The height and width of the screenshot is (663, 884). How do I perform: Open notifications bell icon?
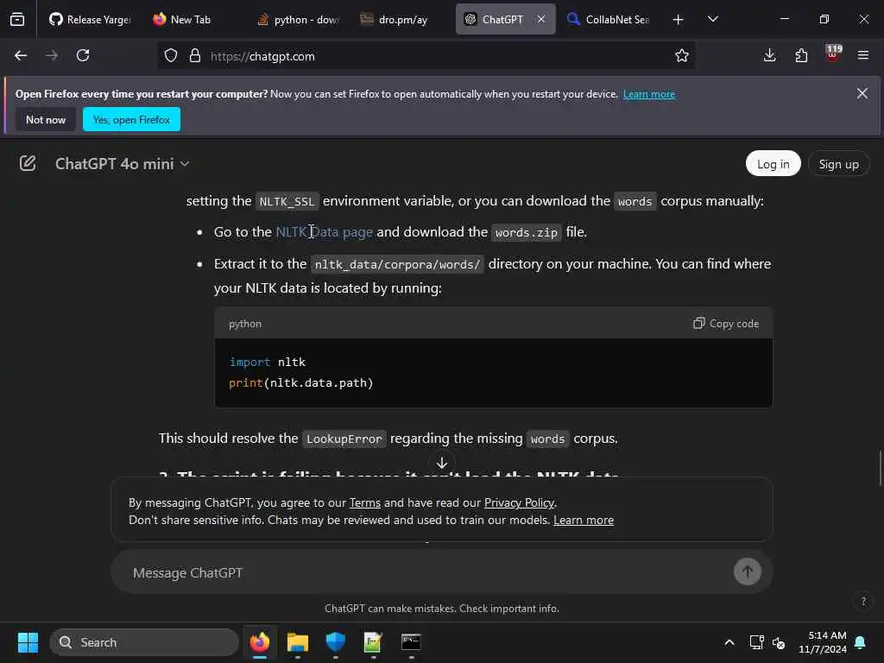click(860, 642)
